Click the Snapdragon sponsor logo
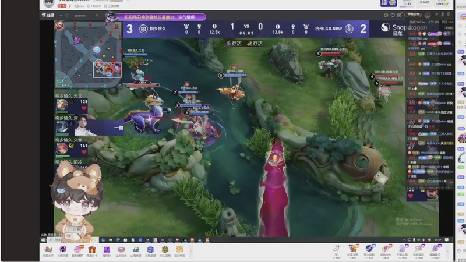 coord(404,30)
